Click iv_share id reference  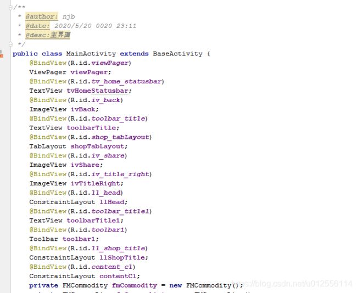click(x=108, y=156)
